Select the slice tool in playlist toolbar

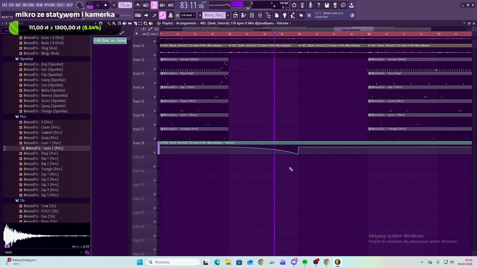[135, 23]
